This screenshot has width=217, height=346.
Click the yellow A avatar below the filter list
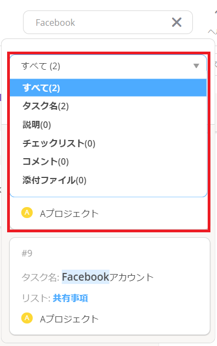pos(27,213)
